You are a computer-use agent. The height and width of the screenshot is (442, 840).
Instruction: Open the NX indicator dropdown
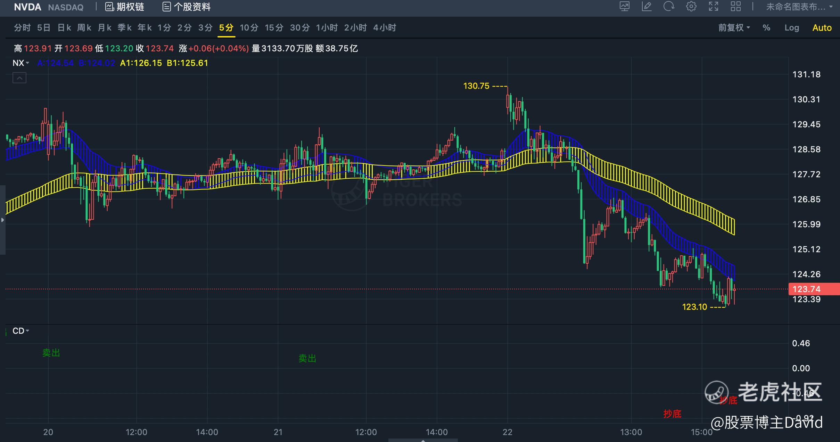21,63
